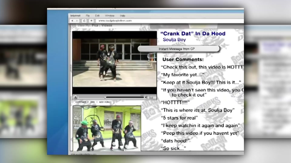Select comment "5 stars for real"
291x163 pixels.
tap(179, 118)
